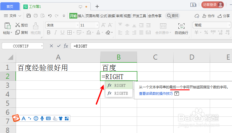Go to the 首页 home tab
The width and height of the screenshot is (232, 133).
point(10,6)
